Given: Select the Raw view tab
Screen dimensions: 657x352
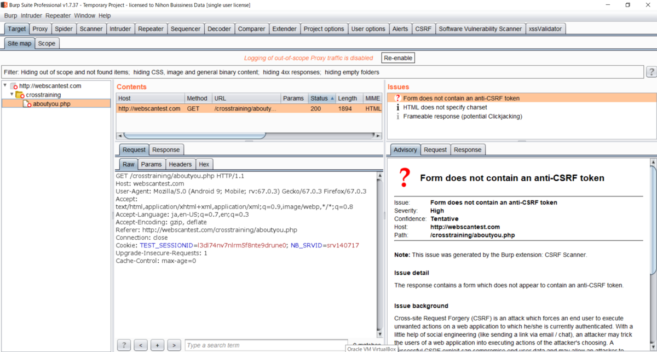Looking at the screenshot, I should coord(128,164).
